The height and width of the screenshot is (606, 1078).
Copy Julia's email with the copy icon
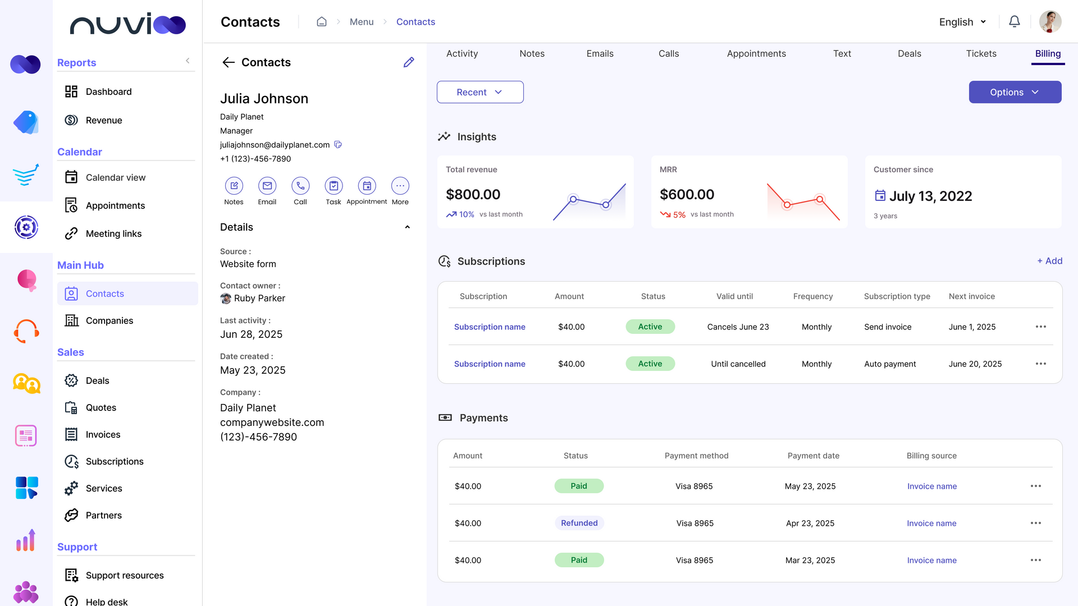click(337, 144)
